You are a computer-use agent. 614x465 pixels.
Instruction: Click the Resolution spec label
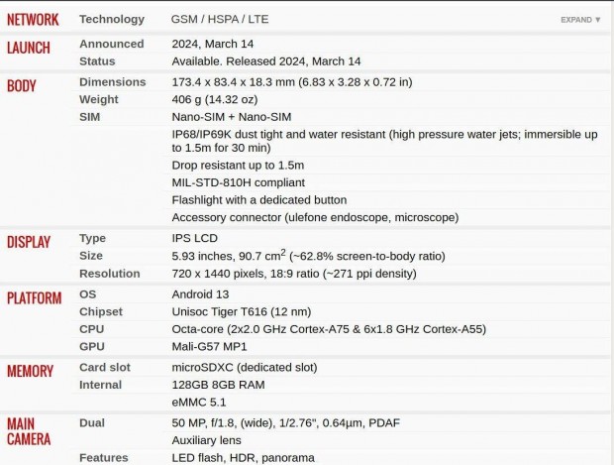point(110,274)
